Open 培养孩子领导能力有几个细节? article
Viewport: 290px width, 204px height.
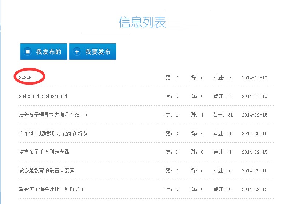click(53, 115)
